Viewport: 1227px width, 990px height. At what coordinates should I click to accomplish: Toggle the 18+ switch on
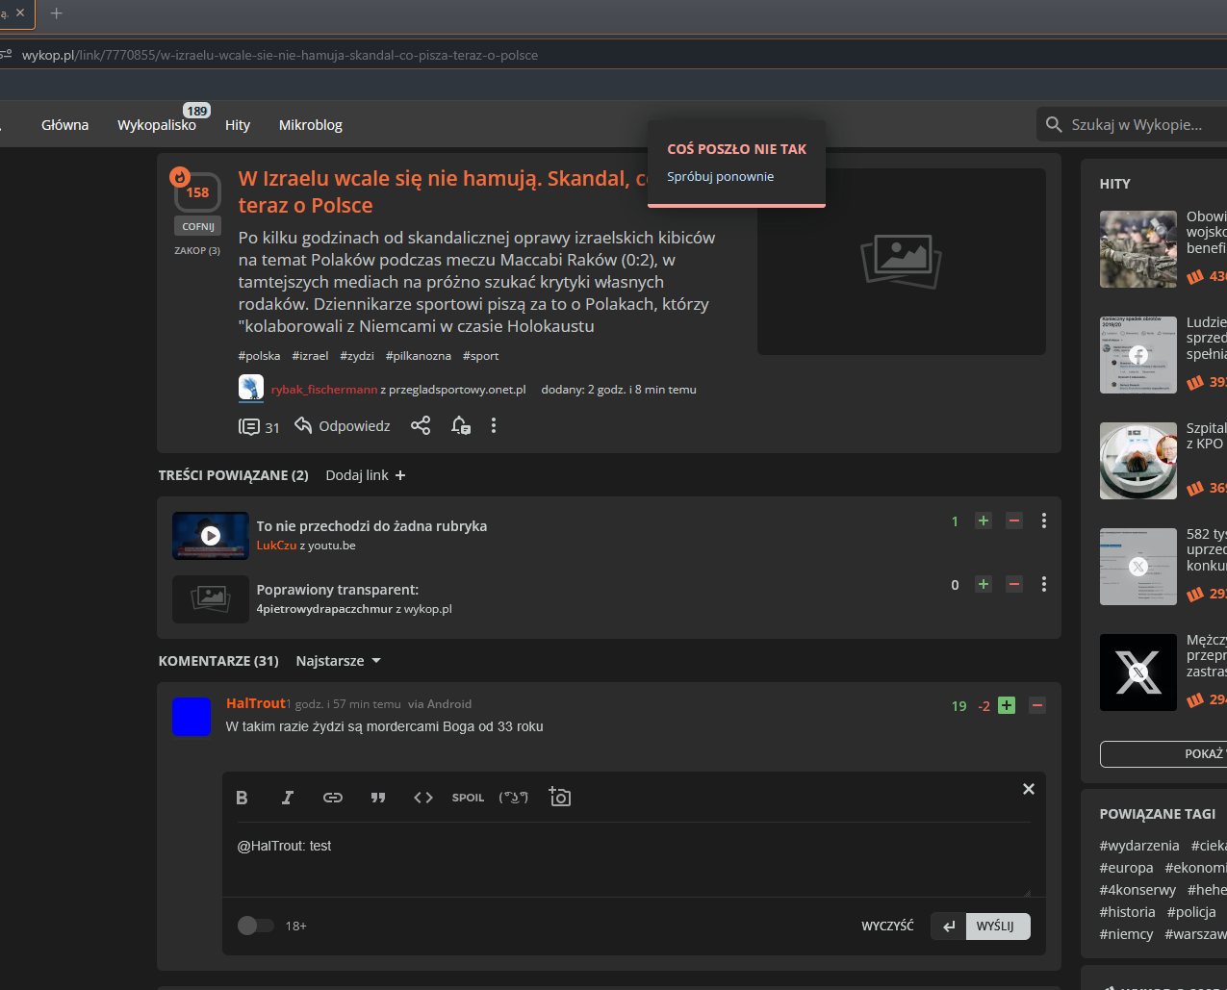coord(255,926)
